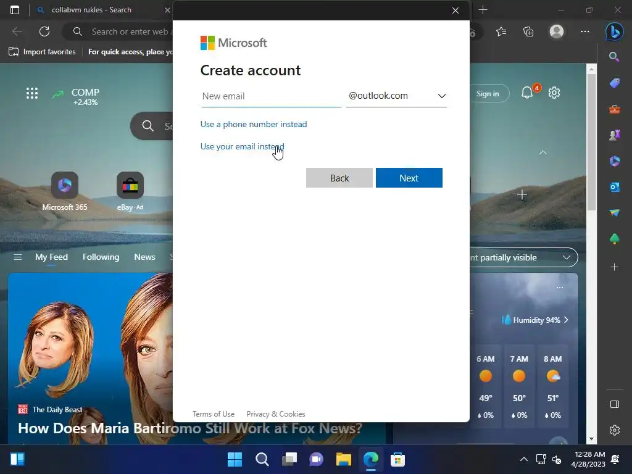The height and width of the screenshot is (474, 632).
Task: Expand the content partially visible dropdown
Action: (523, 257)
